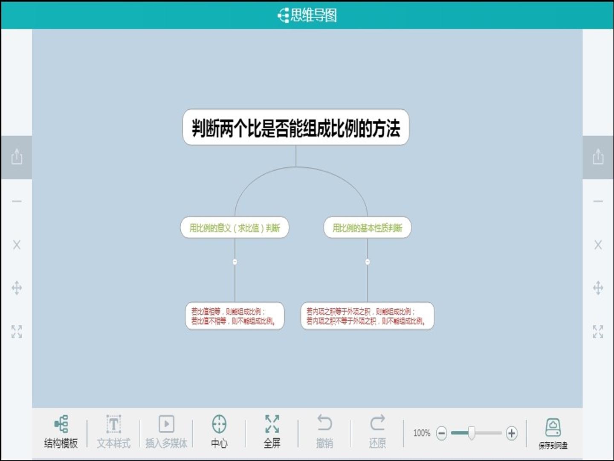Select the 用比例的基本性质判断 node

[x=368, y=228]
